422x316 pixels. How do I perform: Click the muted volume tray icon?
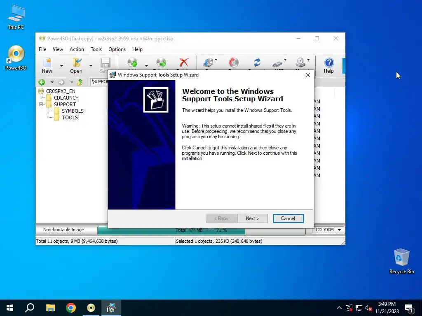point(368,308)
